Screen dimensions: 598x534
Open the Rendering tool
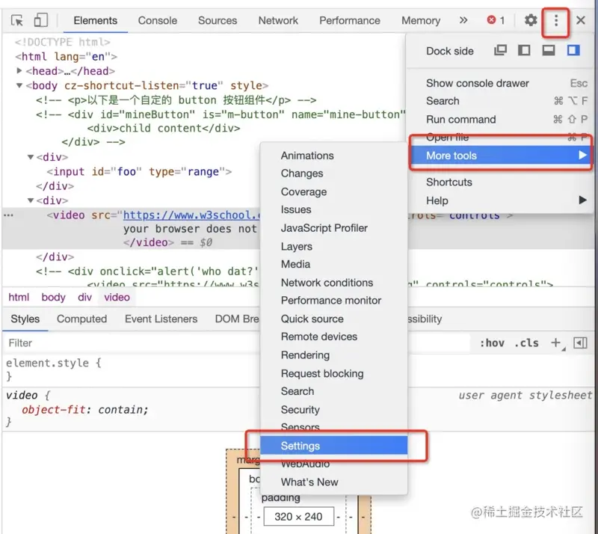pyautogui.click(x=333, y=355)
